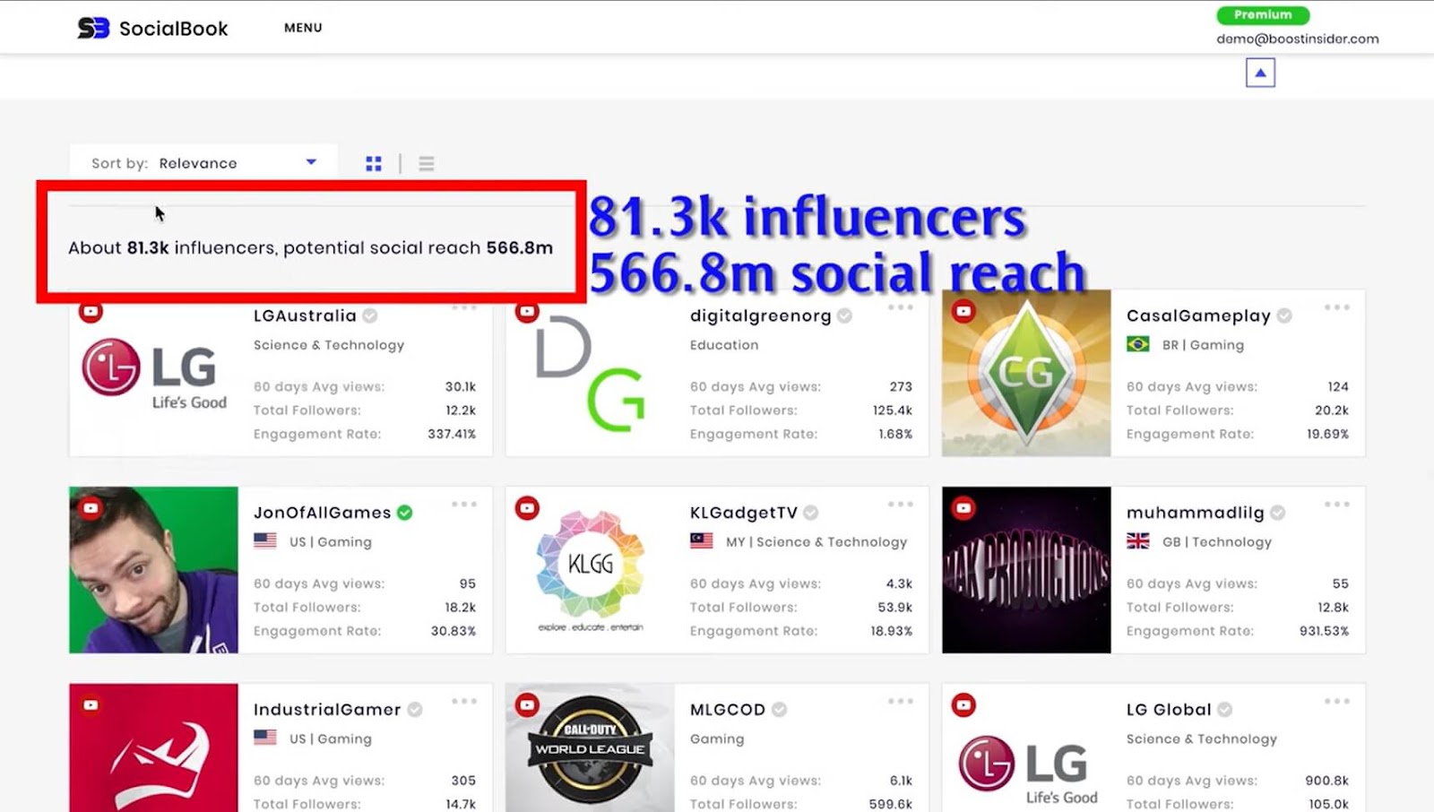Open more options for KLGadgetTV card

(901, 505)
